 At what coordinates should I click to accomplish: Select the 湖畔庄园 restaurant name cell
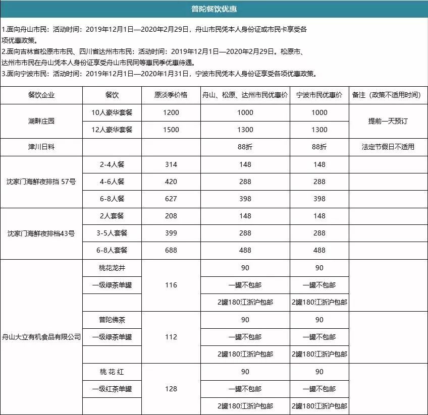pyautogui.click(x=42, y=122)
